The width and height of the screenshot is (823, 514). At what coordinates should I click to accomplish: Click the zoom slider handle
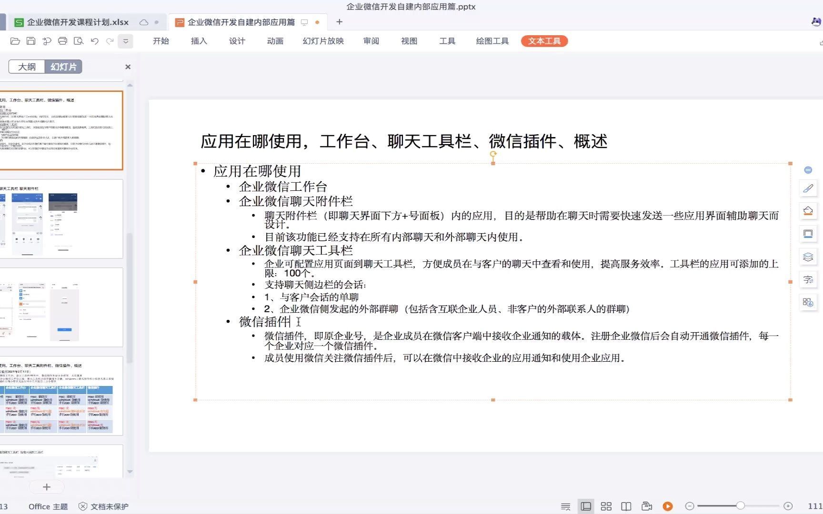tap(740, 505)
